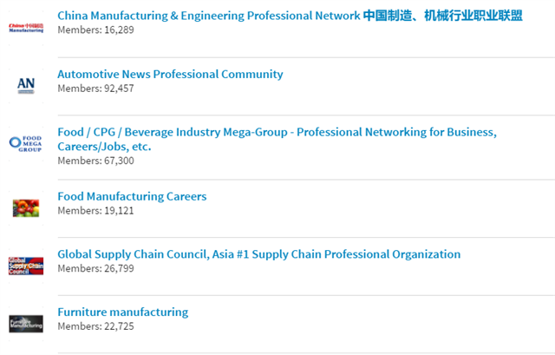Click the Food Mega Group logo
This screenshot has width=555, height=355.
coord(25,143)
